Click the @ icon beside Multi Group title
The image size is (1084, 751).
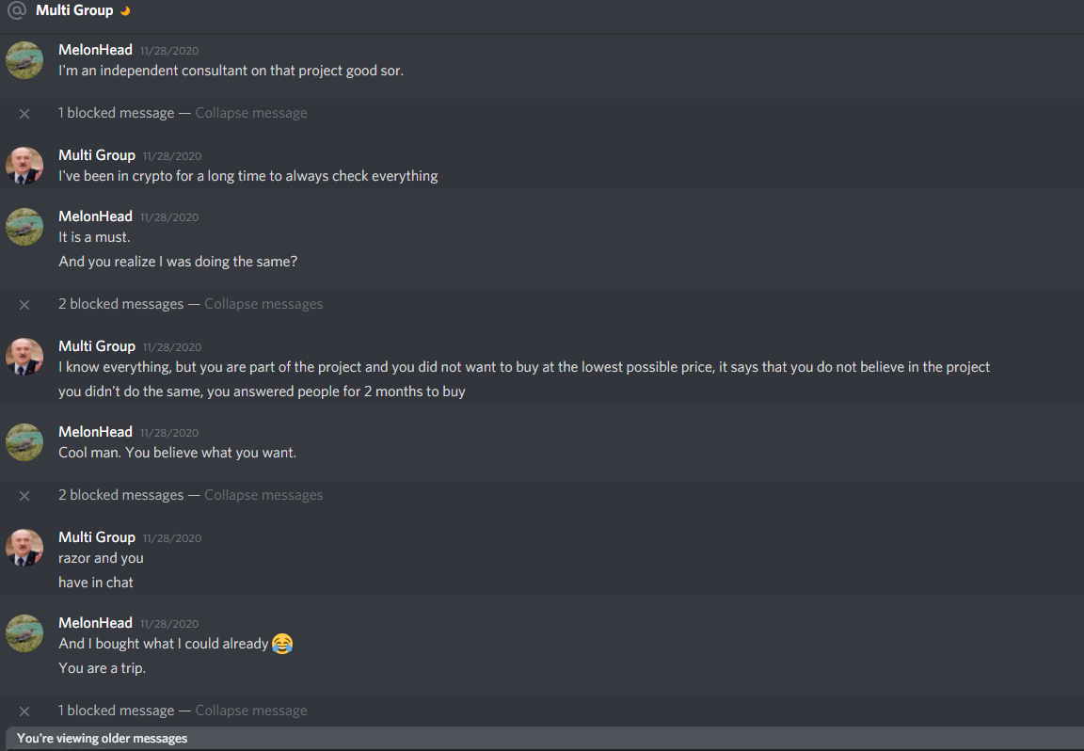pyautogui.click(x=17, y=10)
